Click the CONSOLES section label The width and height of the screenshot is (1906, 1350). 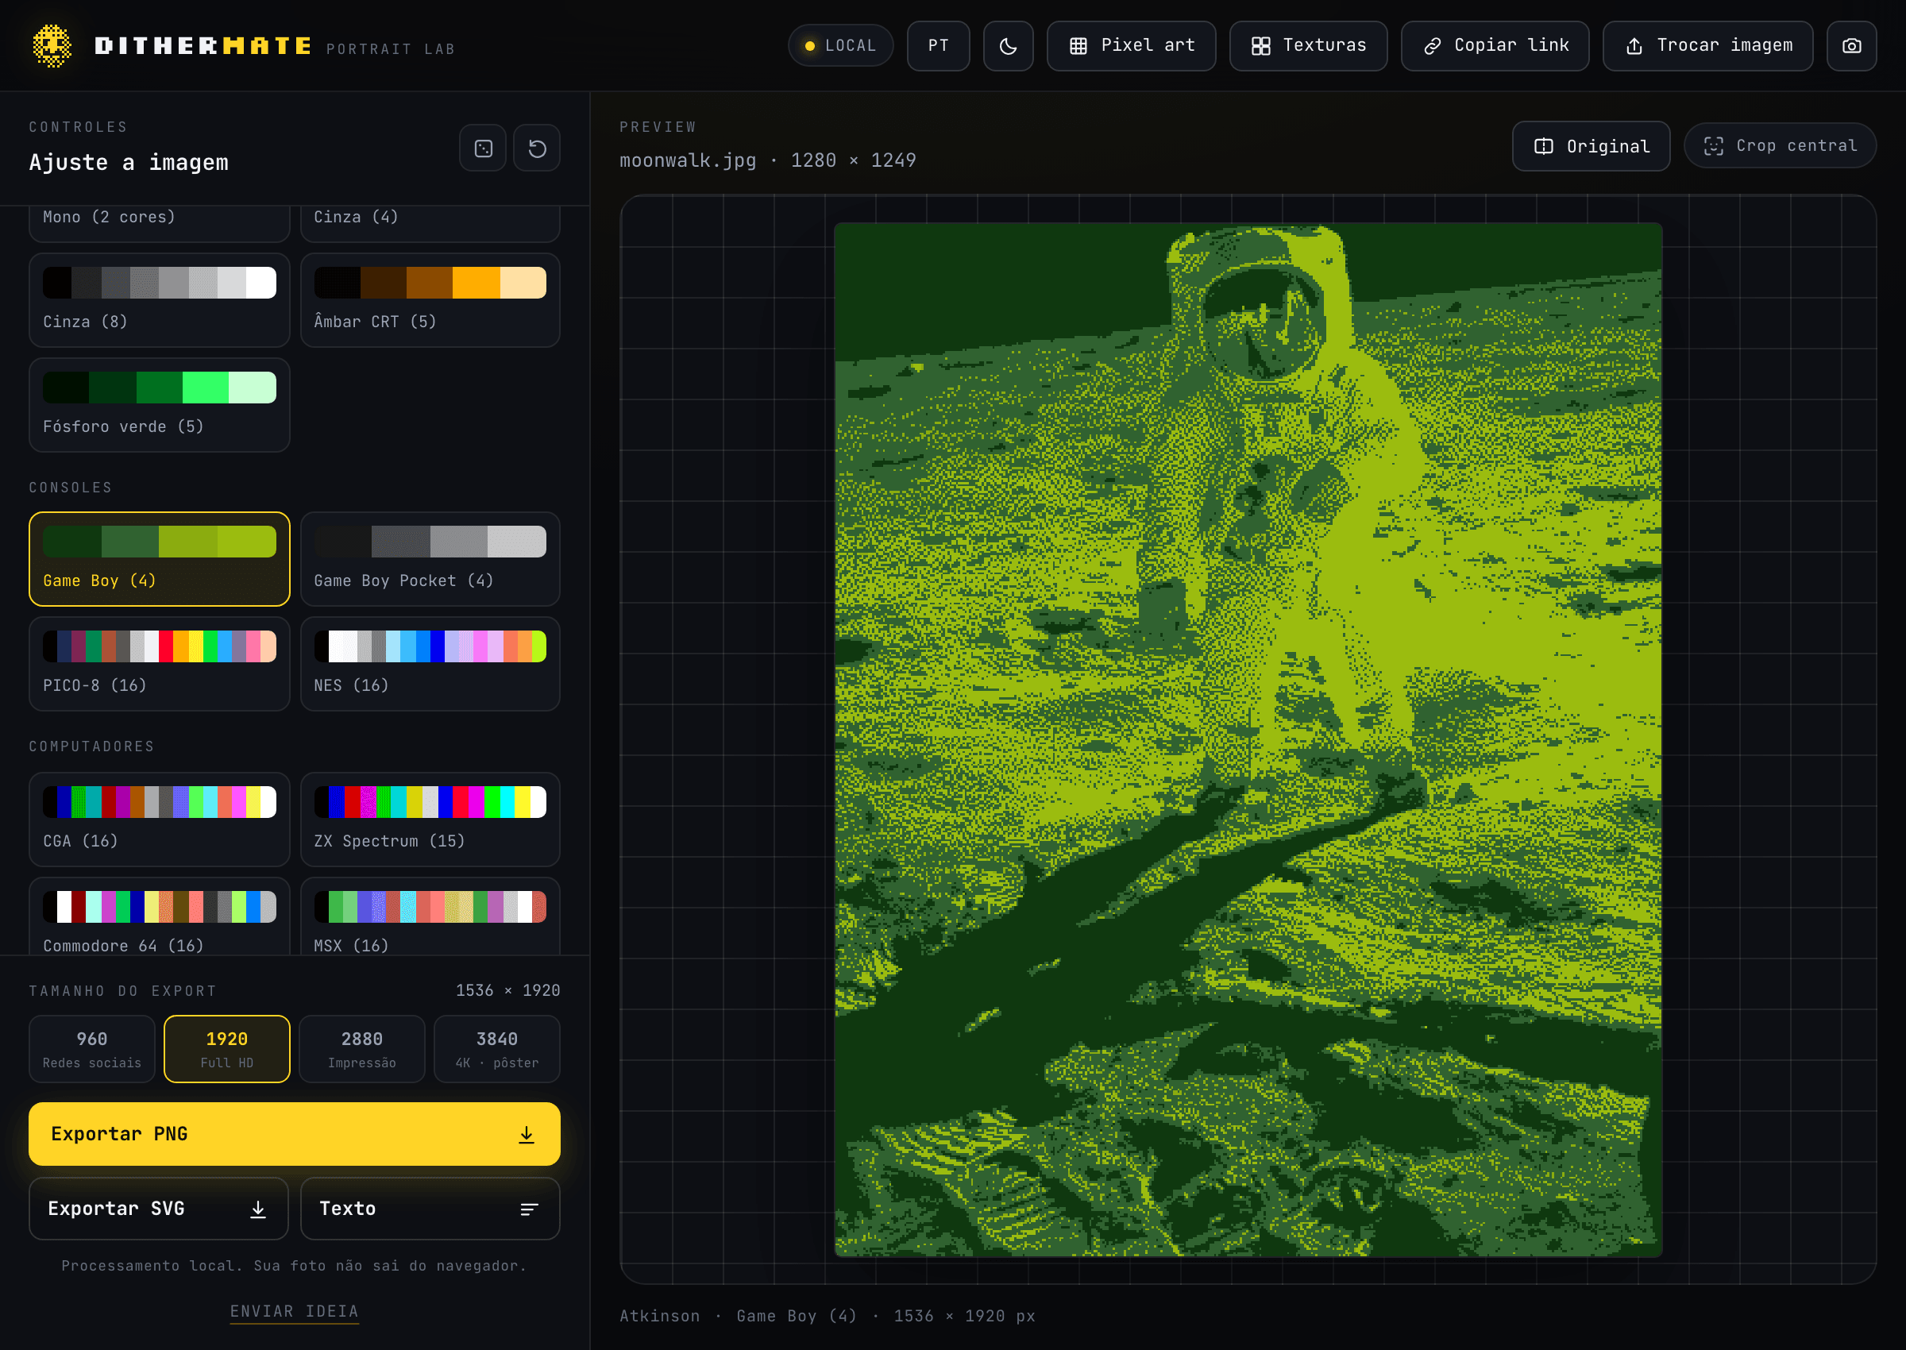point(71,488)
